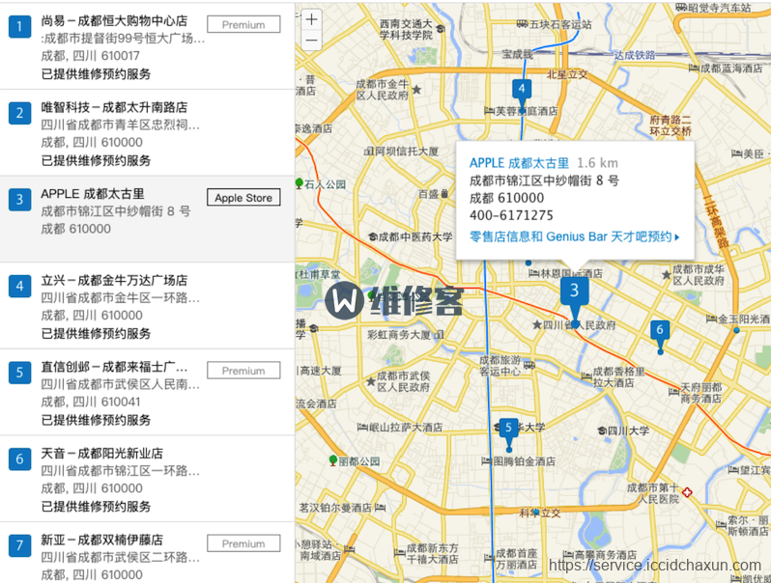The image size is (771, 583).
Task: Click 成都旅游客运中心 label on map
Action: tap(500, 366)
